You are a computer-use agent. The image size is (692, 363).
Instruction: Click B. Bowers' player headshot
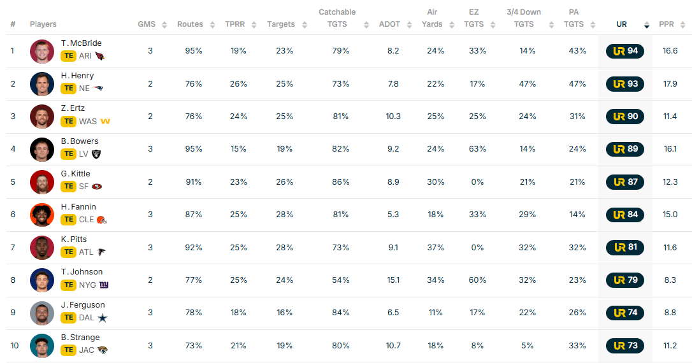(42, 149)
